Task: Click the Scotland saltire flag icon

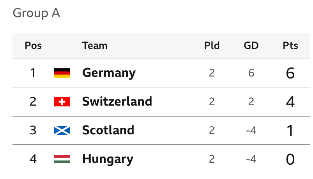Action: pos(62,130)
